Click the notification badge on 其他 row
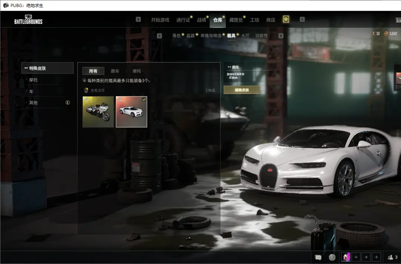 pos(68,102)
